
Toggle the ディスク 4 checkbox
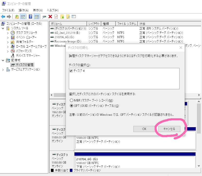(x=71, y=71)
